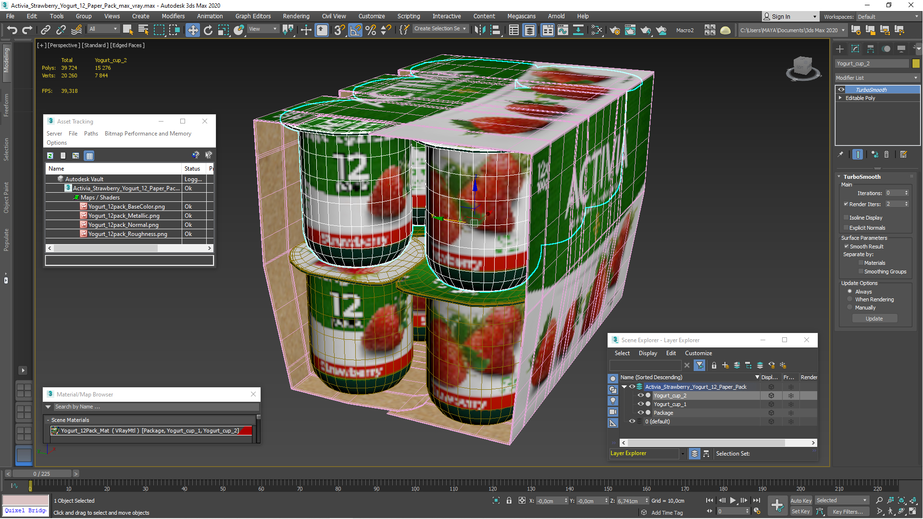Image resolution: width=923 pixels, height=519 pixels.
Task: Hide Yogurt_cup_2 via its eye icon
Action: pos(640,395)
